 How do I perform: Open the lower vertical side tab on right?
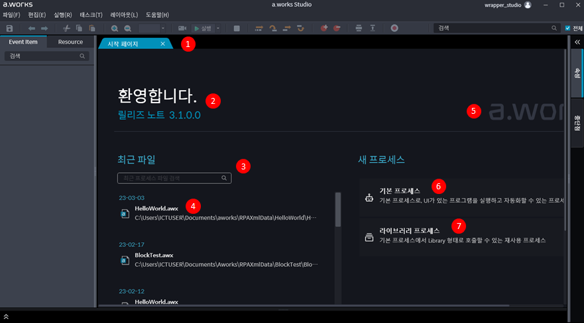click(x=577, y=123)
